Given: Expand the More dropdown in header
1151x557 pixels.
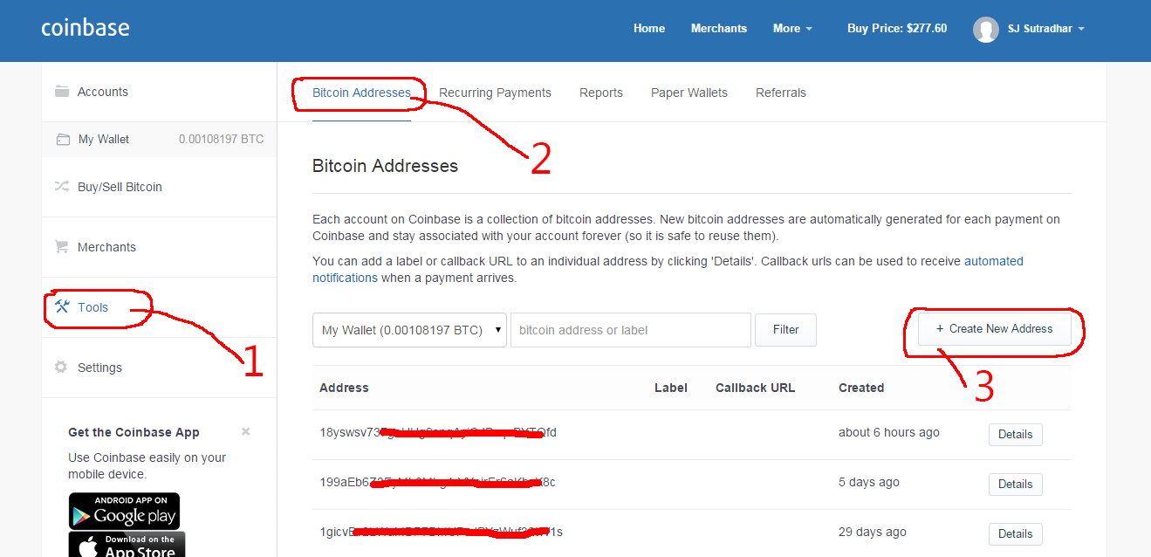Looking at the screenshot, I should 792,29.
